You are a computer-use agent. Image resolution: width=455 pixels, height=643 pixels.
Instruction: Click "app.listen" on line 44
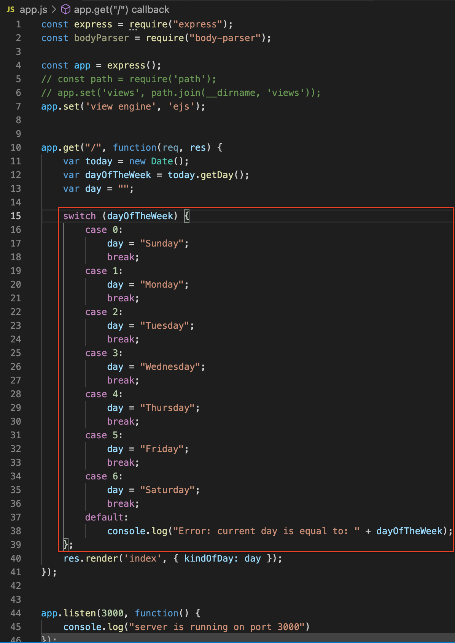(68, 613)
